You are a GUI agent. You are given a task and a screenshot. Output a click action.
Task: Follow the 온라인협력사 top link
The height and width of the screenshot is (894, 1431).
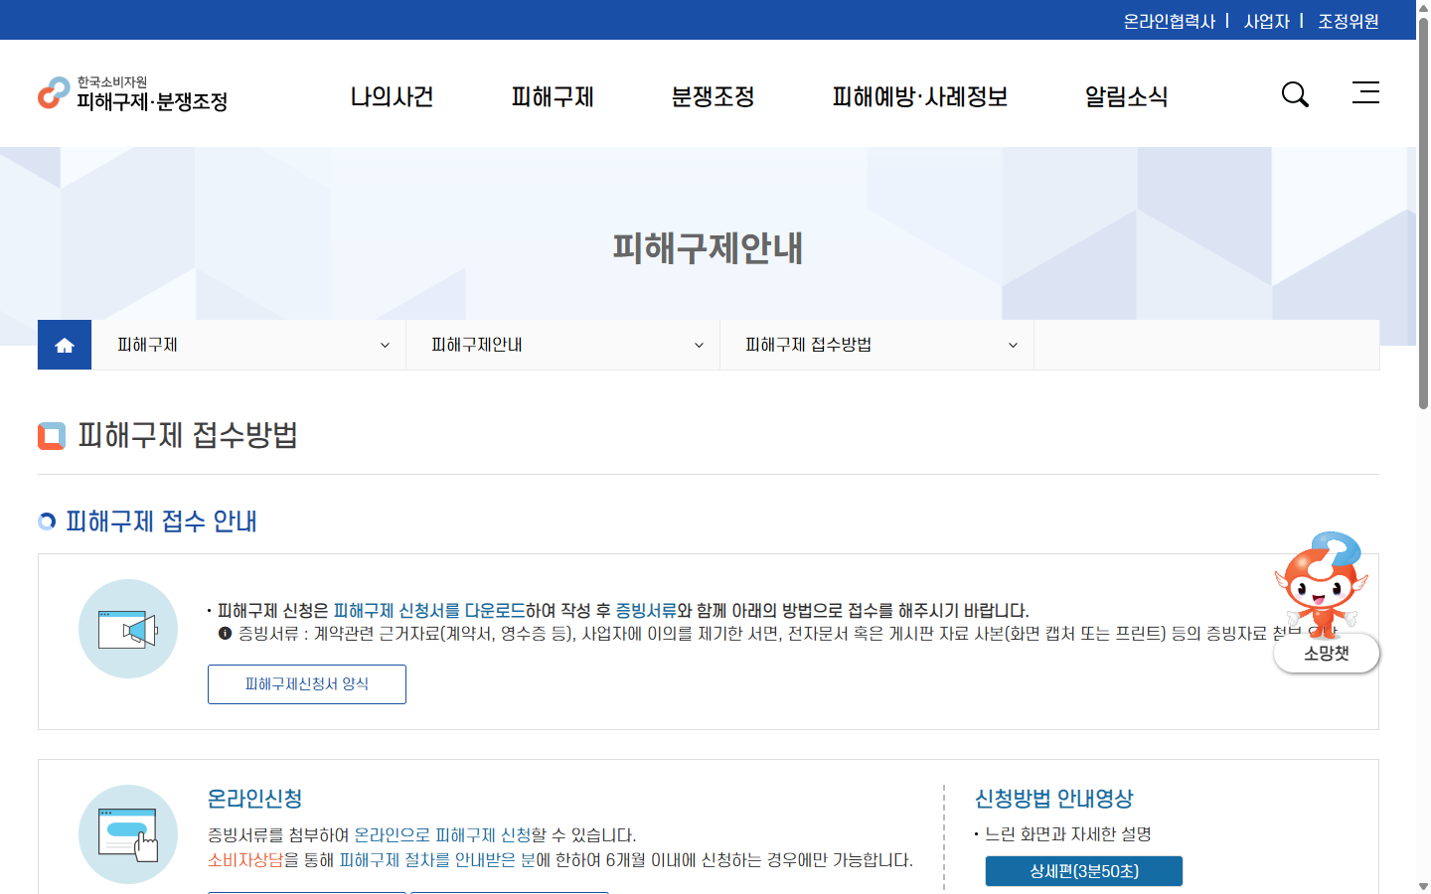click(1170, 21)
